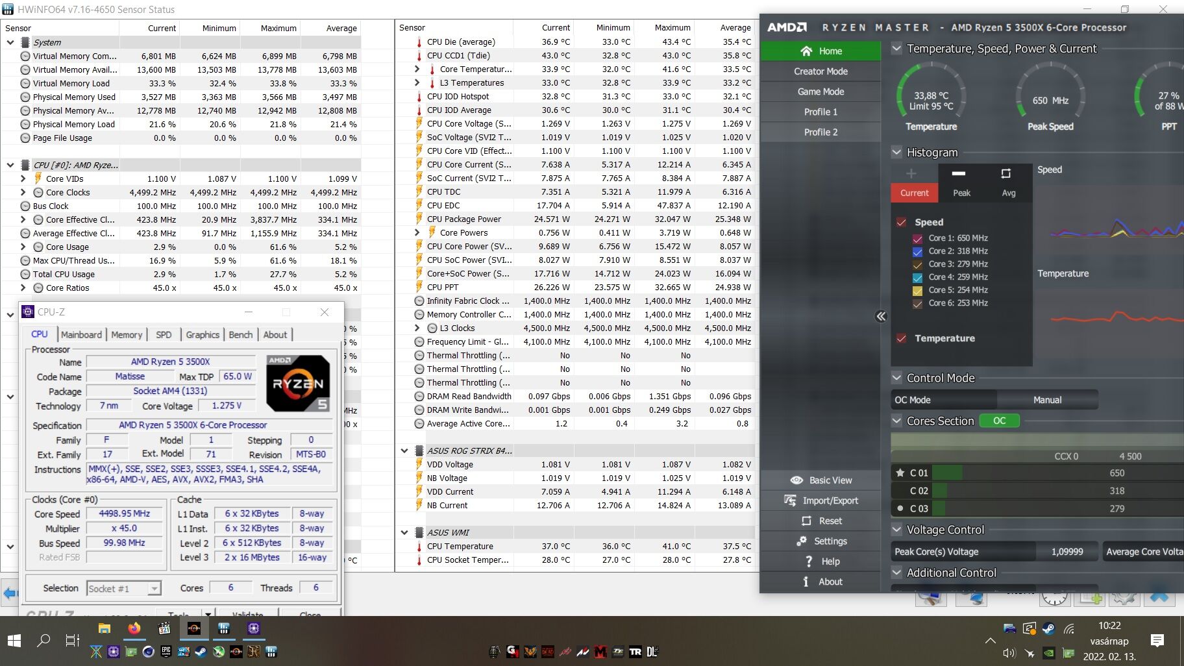Screen dimensions: 1184x666
Task: Click the Home house icon in Ryzen Master
Action: pos(806,51)
